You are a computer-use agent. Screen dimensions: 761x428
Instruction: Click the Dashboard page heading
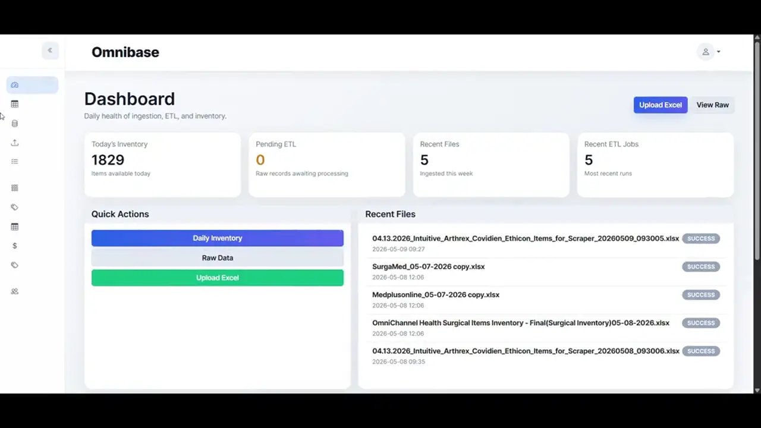(130, 99)
